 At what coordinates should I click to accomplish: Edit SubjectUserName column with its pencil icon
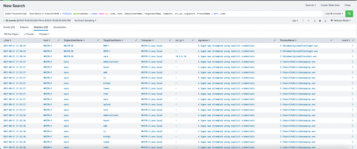coord(98,40)
